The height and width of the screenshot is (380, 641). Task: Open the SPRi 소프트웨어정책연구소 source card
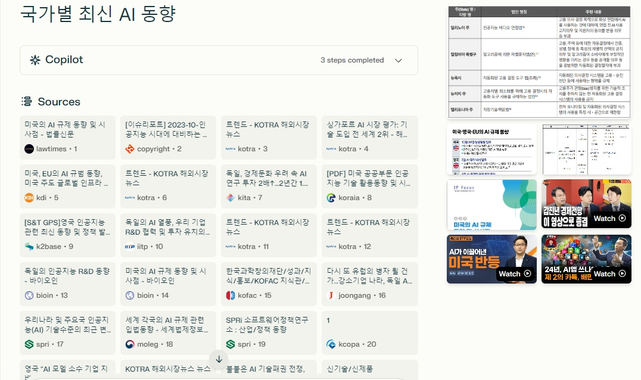click(x=269, y=332)
